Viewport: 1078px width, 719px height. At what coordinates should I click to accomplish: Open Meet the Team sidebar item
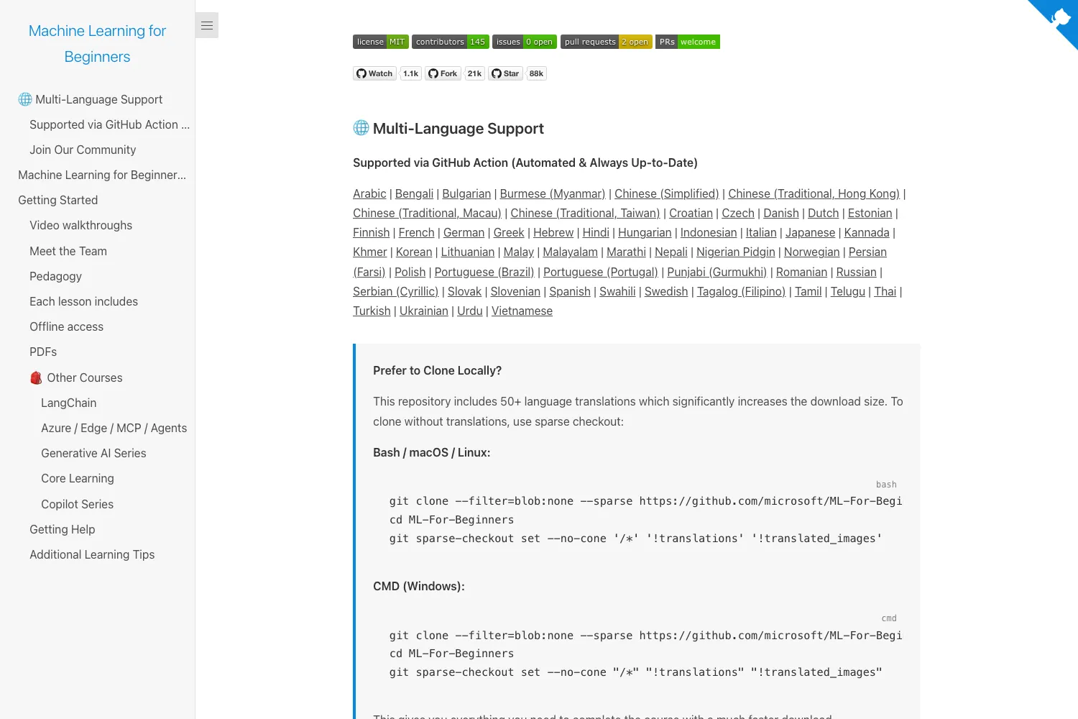(68, 251)
